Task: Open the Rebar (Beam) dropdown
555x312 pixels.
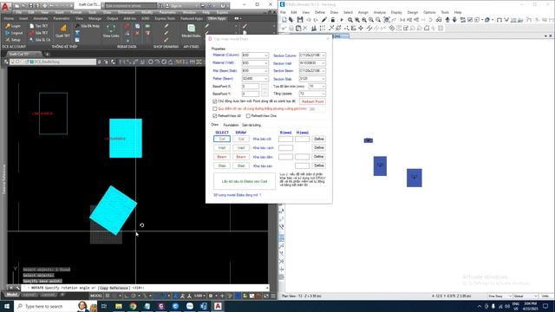Action: [255, 79]
